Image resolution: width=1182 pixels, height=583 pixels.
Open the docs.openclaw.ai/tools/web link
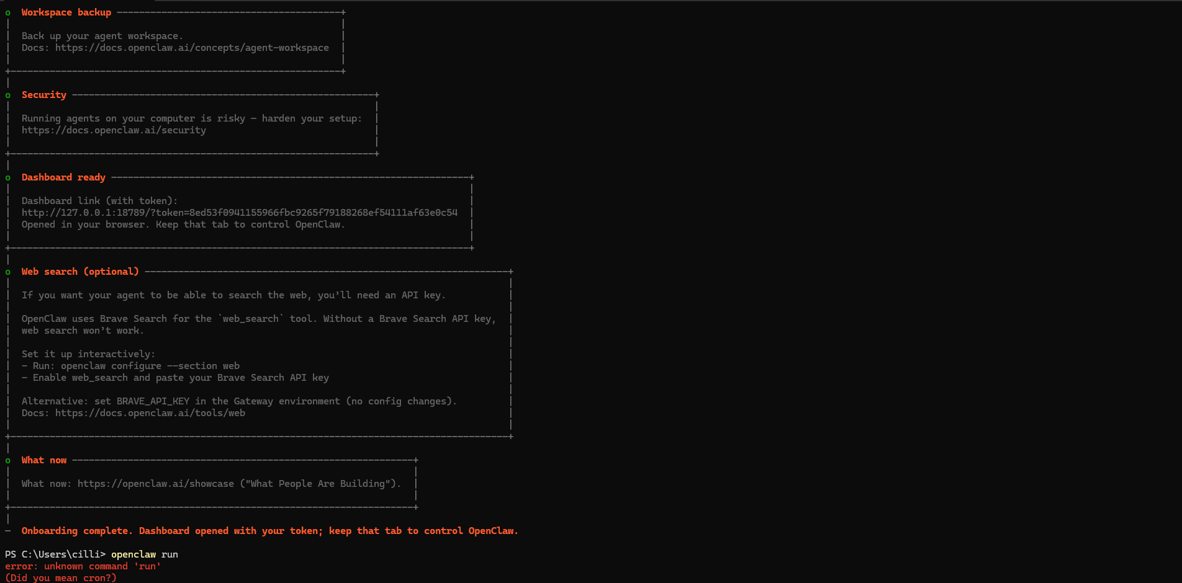pyautogui.click(x=150, y=413)
